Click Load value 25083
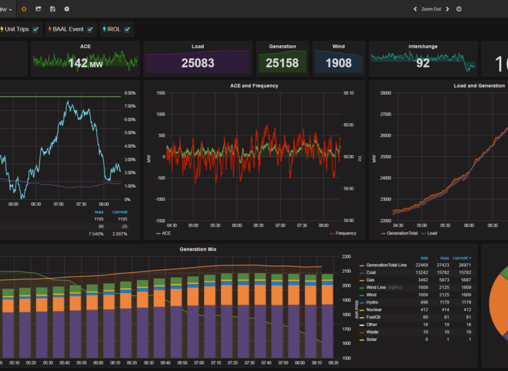The image size is (508, 371). pyautogui.click(x=198, y=63)
